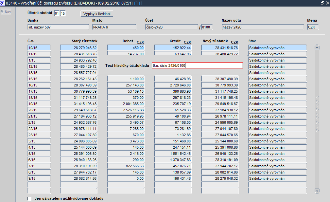Select statement row 19/15

(x=39, y=104)
